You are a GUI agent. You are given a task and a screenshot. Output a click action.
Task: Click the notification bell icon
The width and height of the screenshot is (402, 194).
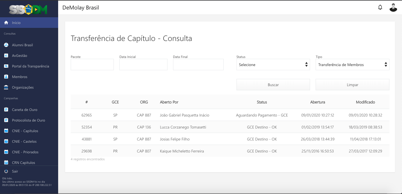(380, 8)
